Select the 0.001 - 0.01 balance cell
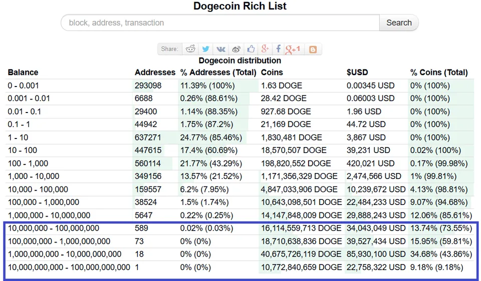The width and height of the screenshot is (481, 281). coord(29,98)
